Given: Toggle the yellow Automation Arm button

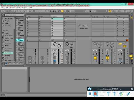Looking at the screenshot, I should (62, 11).
